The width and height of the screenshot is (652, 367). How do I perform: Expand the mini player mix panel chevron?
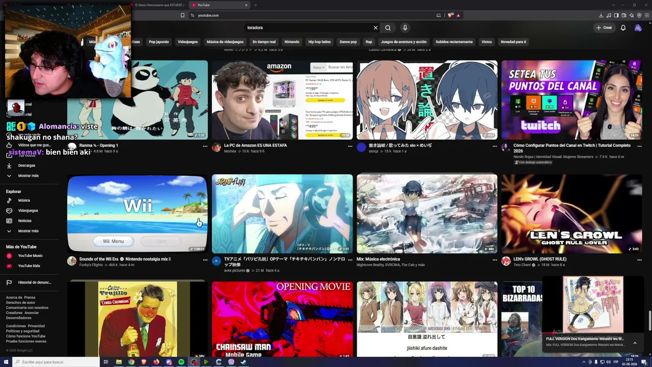[635, 343]
